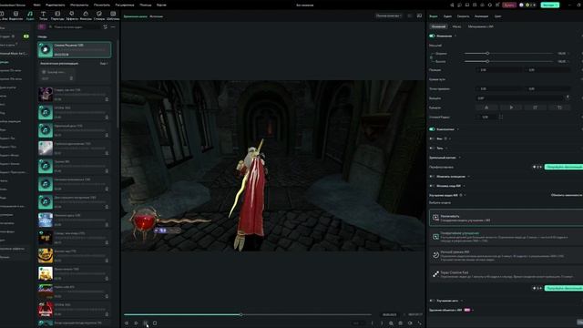This screenshot has height=328, width=583.
Task: Toggle the AI Face Mosaic switch
Action: tap(432, 186)
